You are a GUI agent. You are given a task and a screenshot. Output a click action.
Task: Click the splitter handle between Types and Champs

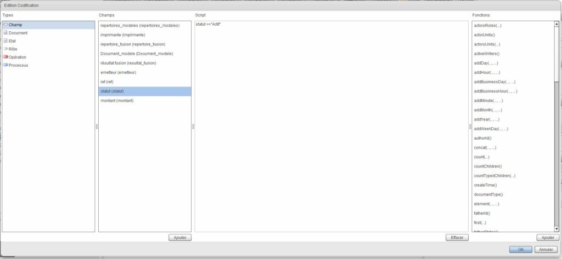click(97, 126)
